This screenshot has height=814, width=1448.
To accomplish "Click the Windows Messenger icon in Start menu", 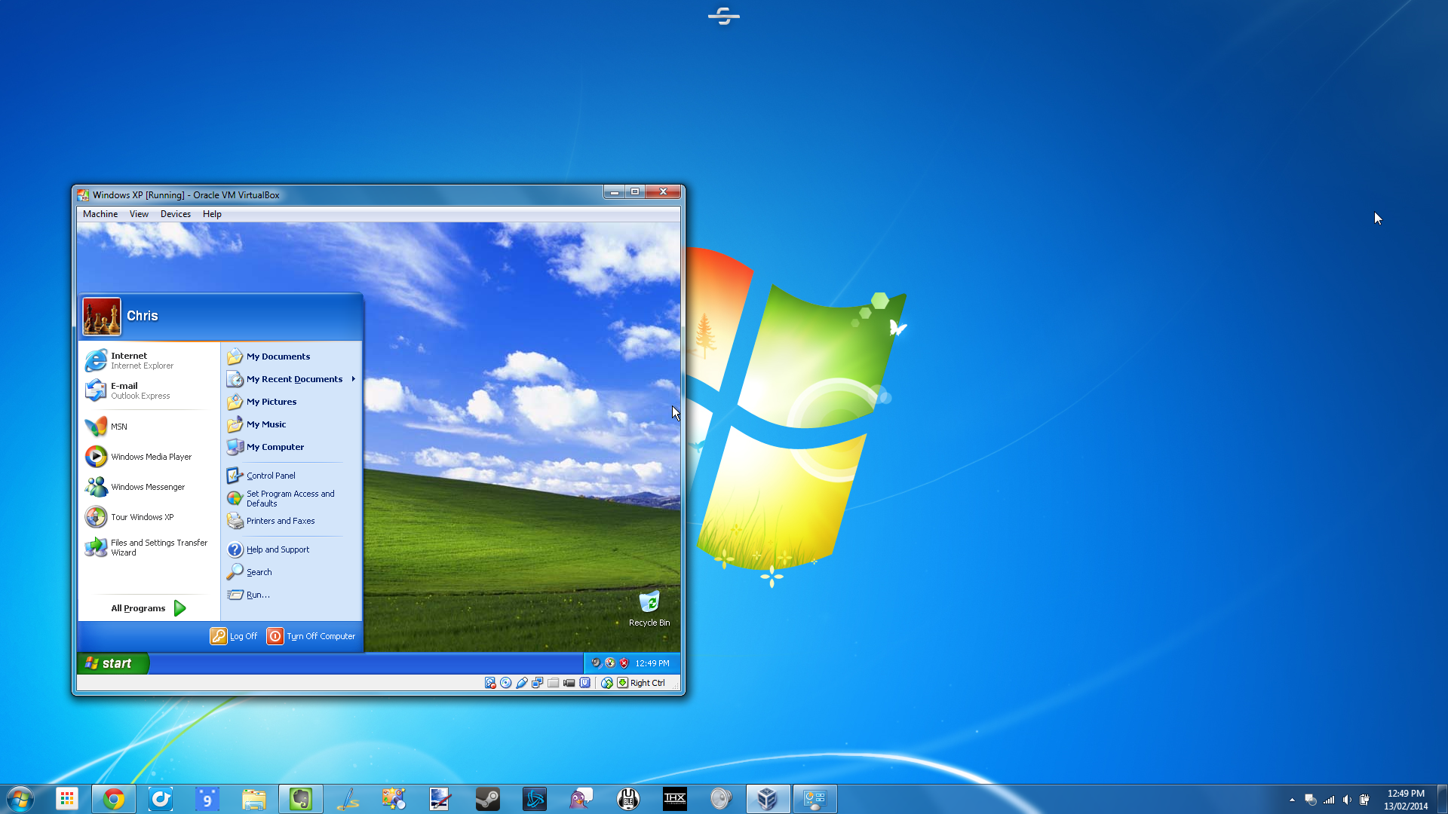I will tap(97, 486).
